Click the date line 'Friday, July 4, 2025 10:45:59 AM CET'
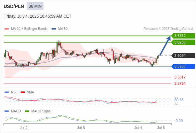Screen dimensions: 196x133 coord(38,16)
